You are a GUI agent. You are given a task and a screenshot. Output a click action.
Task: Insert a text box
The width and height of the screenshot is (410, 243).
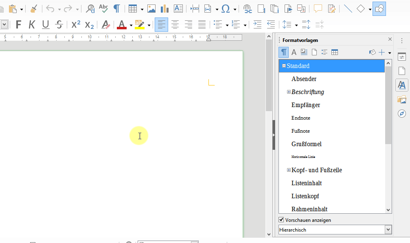[x=178, y=9]
